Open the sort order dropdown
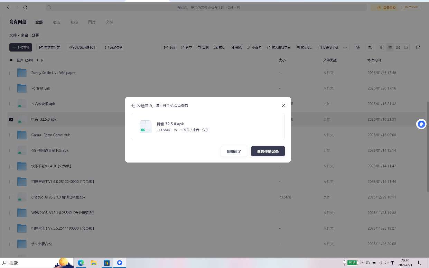 point(370,47)
